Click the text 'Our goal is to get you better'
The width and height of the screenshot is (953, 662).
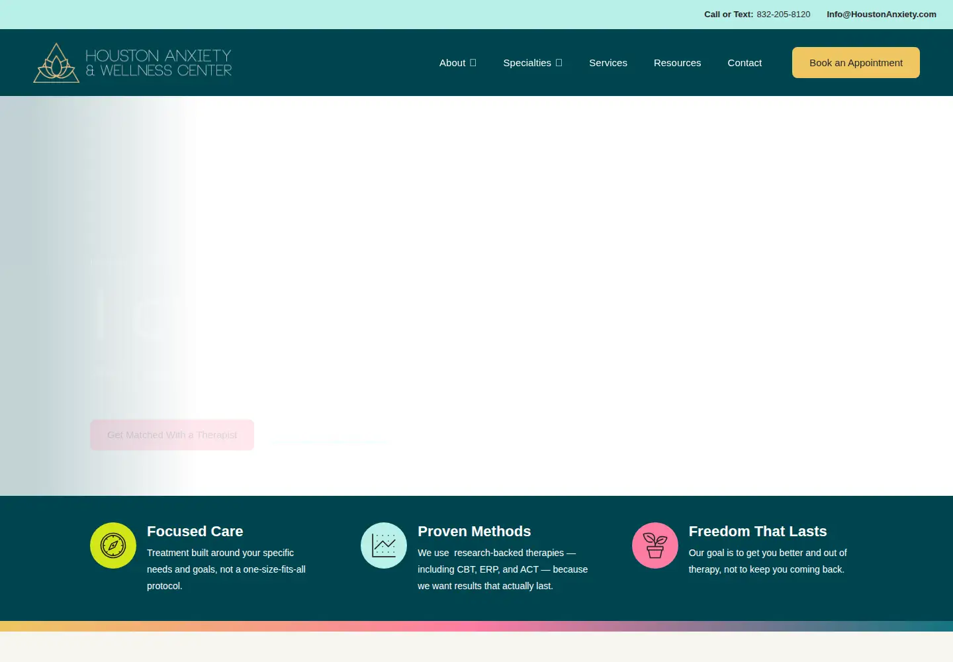[746, 553]
